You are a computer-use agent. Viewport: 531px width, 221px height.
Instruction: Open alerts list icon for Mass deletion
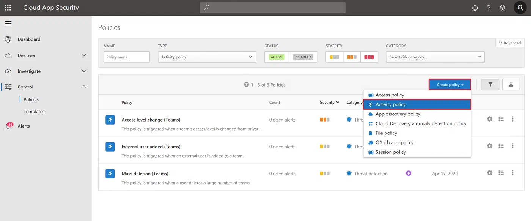pos(501,173)
